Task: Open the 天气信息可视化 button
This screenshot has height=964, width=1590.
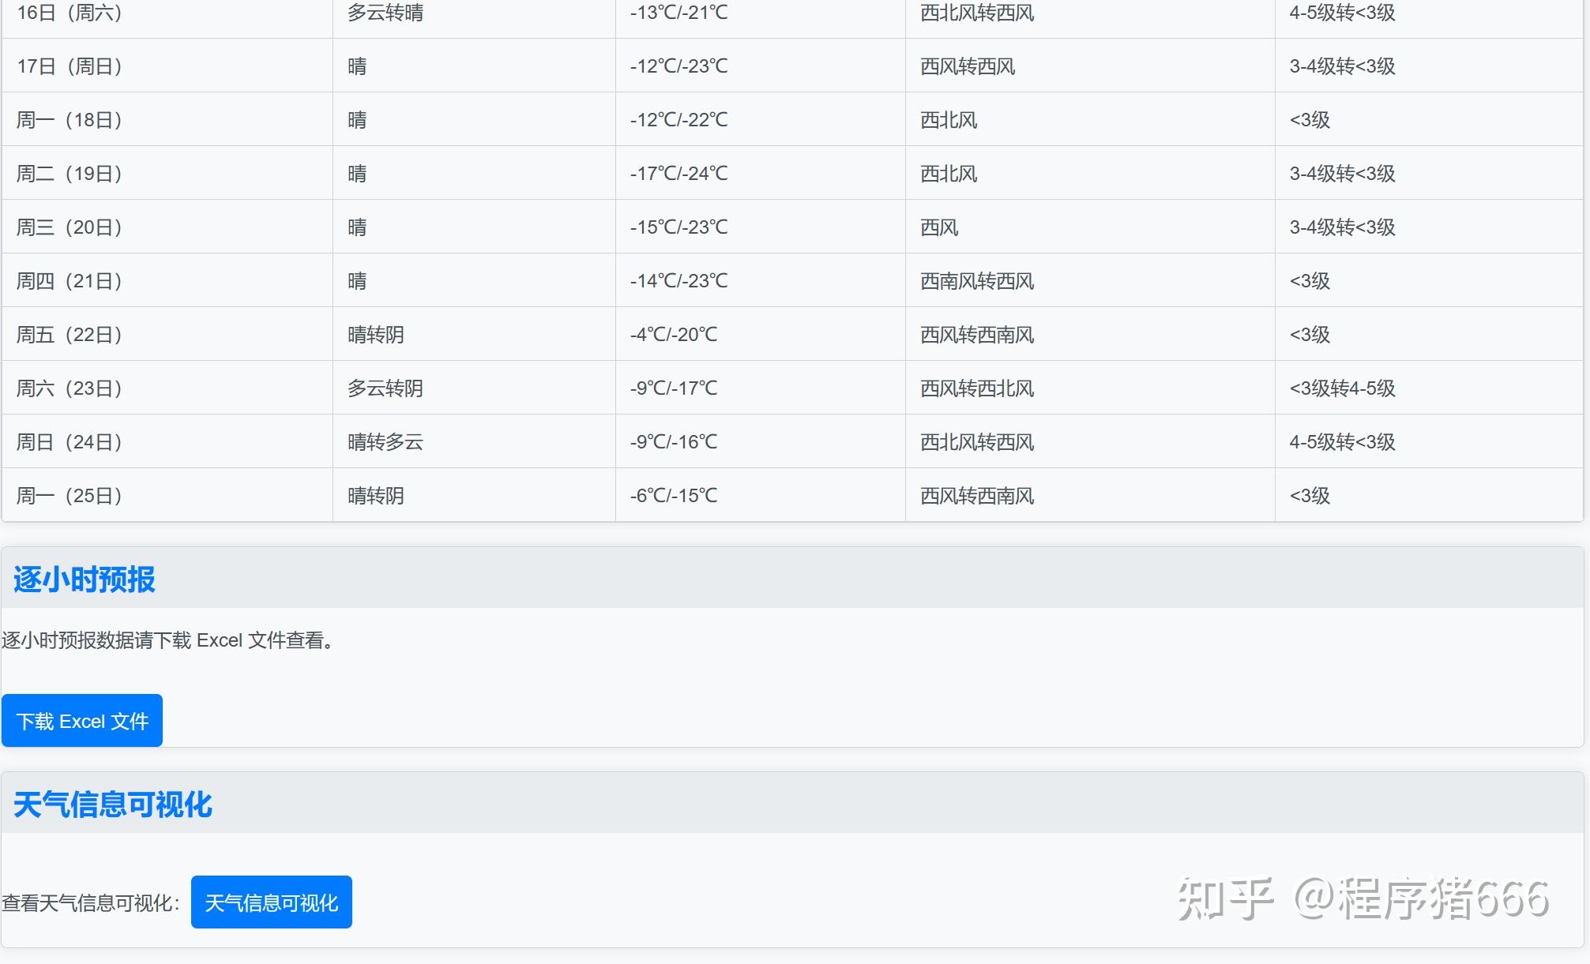Action: click(x=271, y=902)
